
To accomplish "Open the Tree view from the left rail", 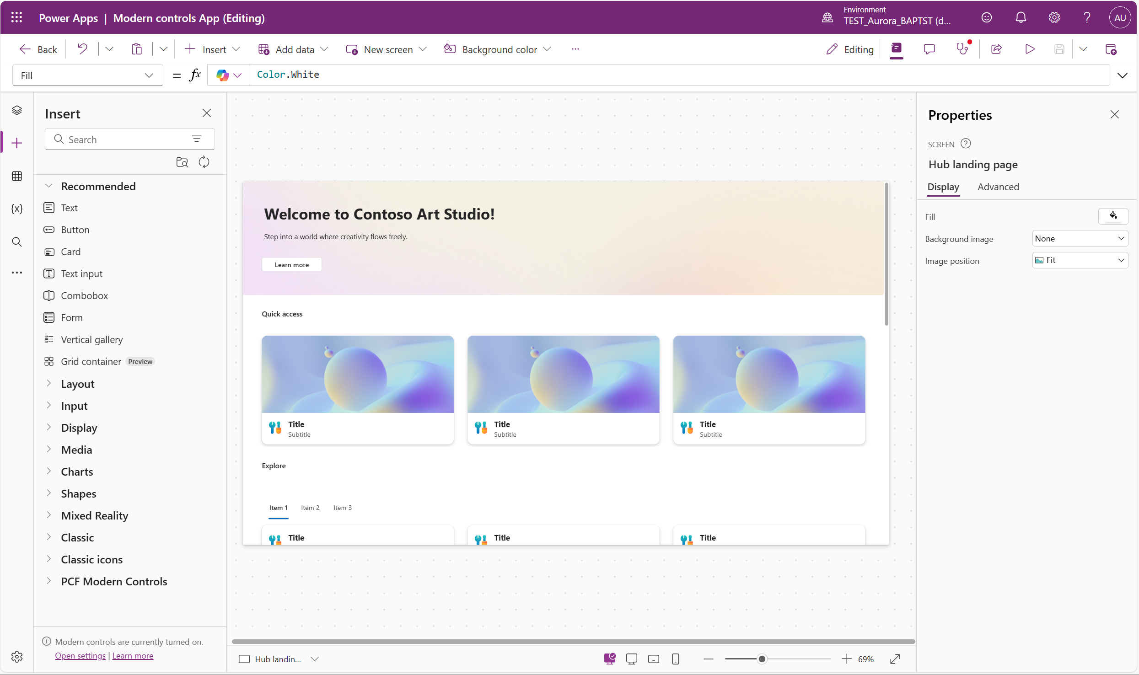I will [x=17, y=110].
